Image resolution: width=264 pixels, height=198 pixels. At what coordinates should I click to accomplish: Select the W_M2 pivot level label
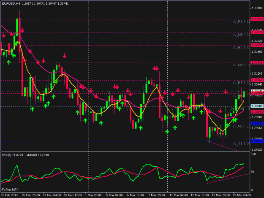point(241,126)
